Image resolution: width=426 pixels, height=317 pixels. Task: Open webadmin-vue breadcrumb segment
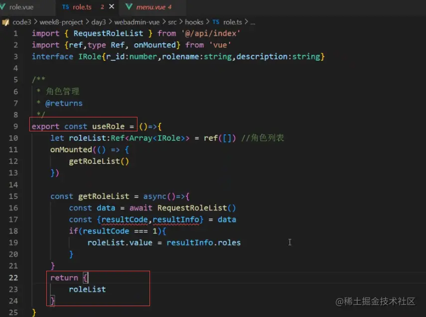(x=137, y=22)
